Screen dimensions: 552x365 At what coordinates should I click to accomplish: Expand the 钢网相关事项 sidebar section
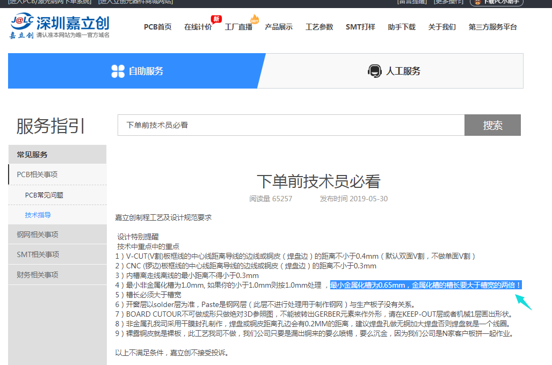[x=37, y=235]
